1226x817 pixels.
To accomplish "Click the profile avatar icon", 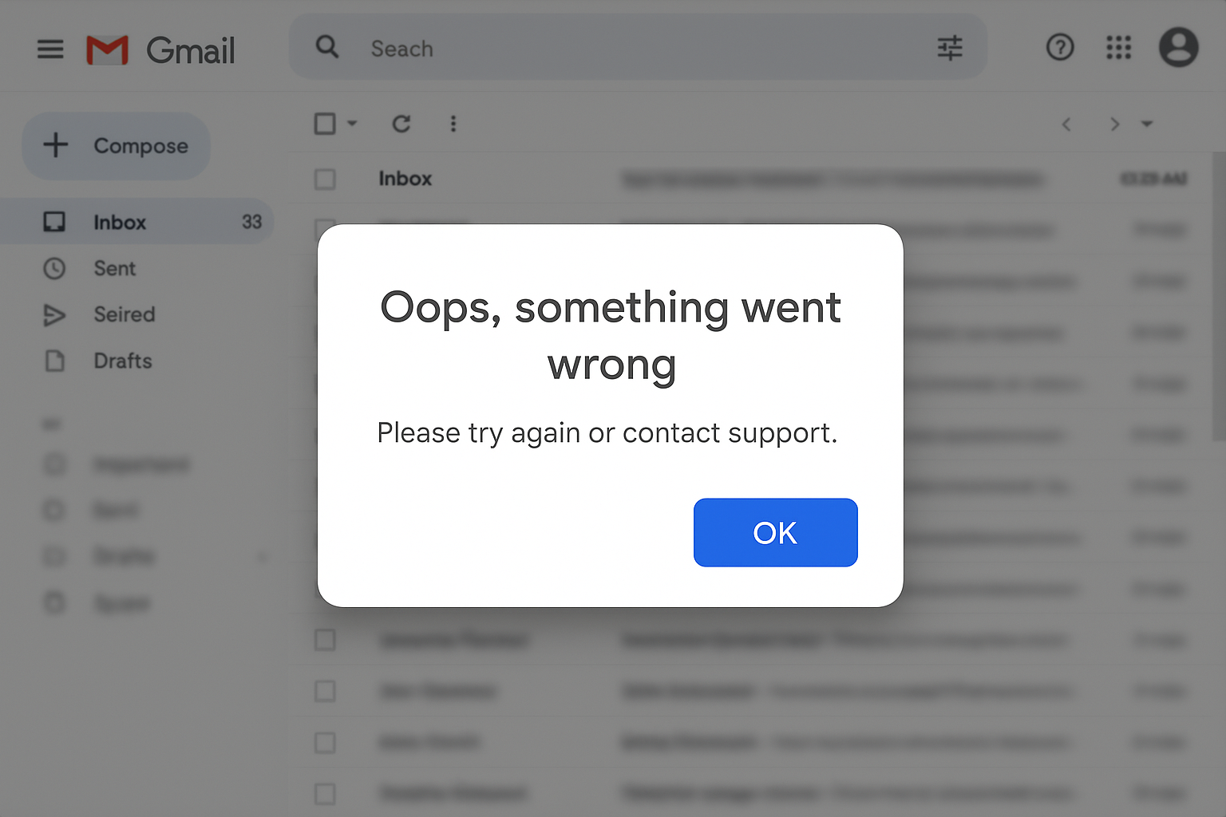I will [1178, 48].
